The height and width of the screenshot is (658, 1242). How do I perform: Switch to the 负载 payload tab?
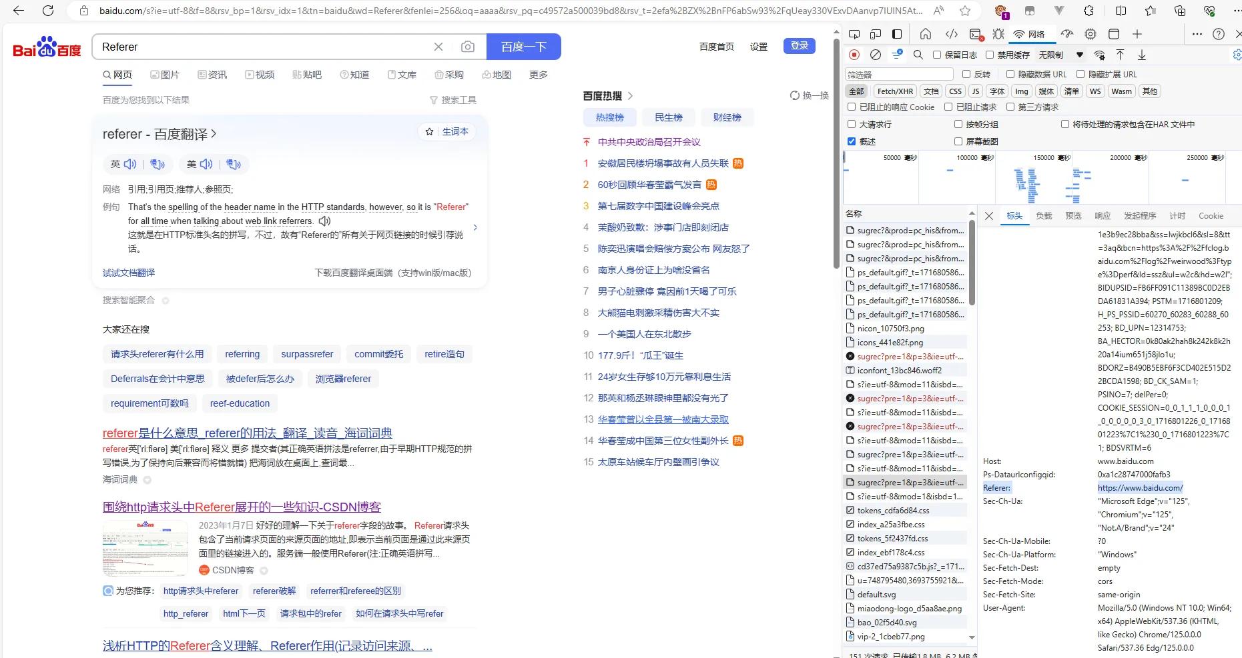coord(1044,215)
